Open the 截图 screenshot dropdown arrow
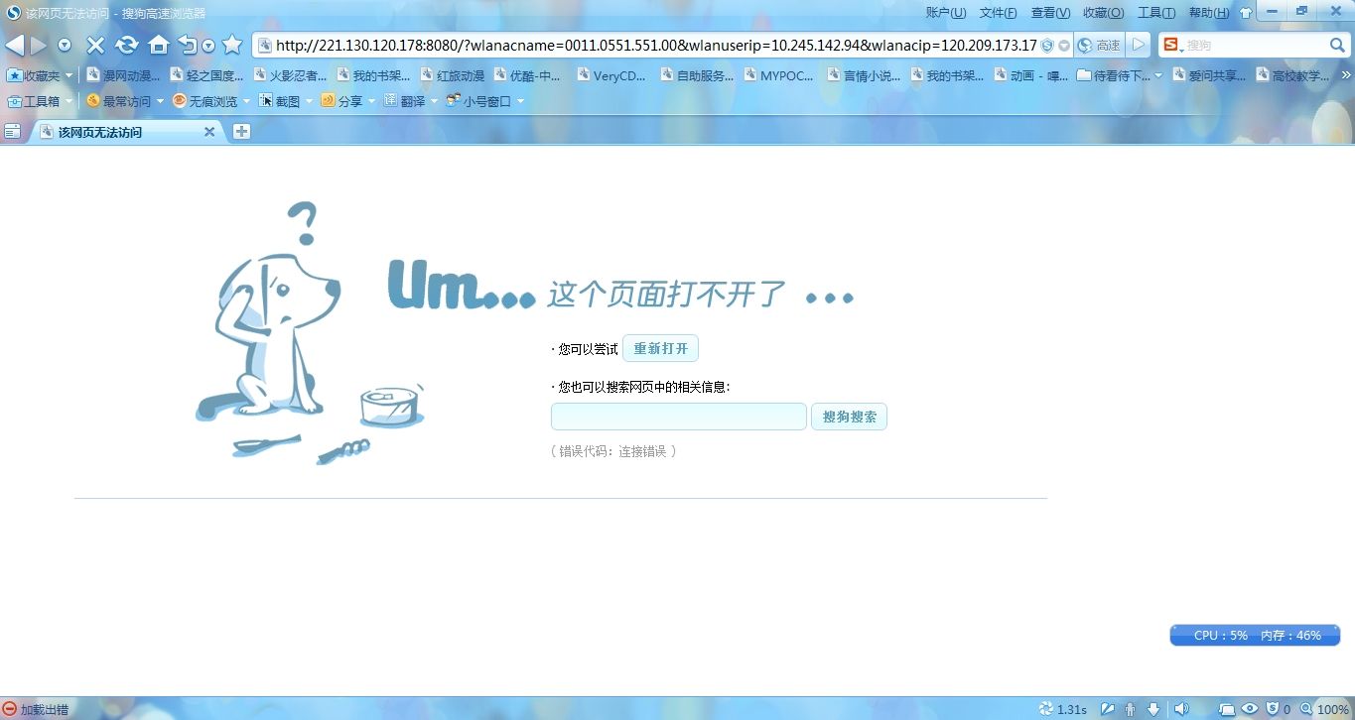This screenshot has height=720, width=1355. [x=309, y=101]
